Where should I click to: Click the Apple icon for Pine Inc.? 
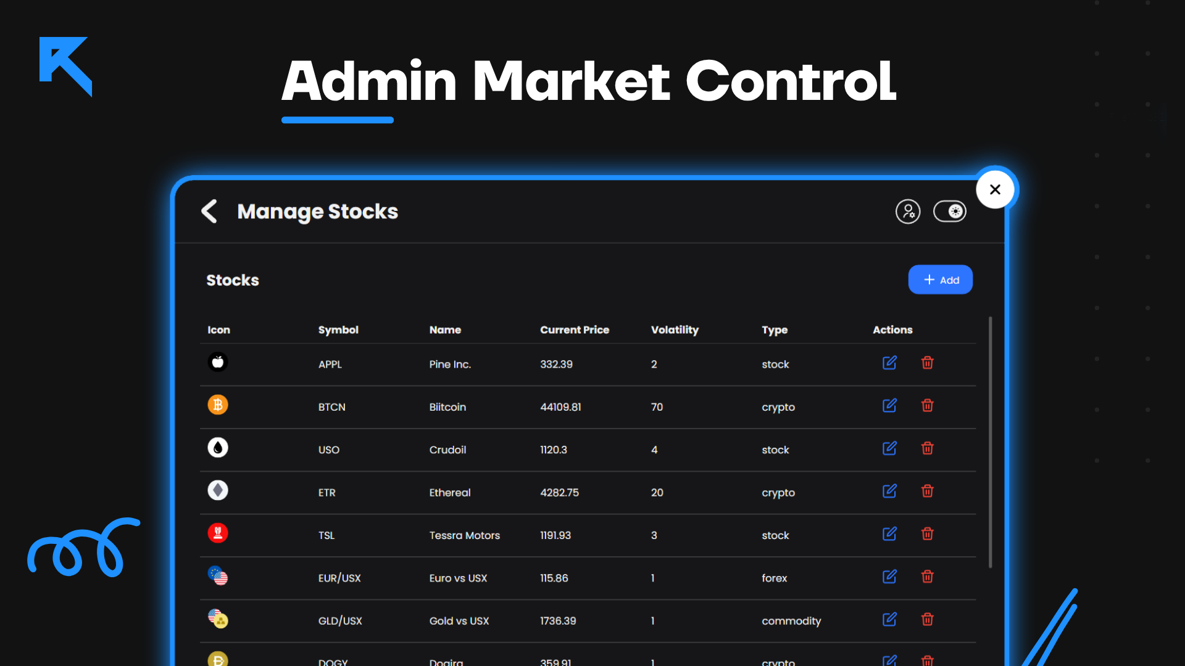[218, 362]
